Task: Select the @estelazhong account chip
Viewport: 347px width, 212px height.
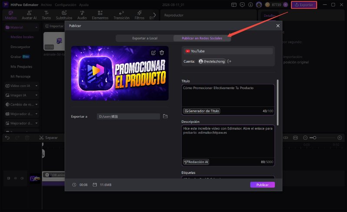Action: pyautogui.click(x=212, y=61)
